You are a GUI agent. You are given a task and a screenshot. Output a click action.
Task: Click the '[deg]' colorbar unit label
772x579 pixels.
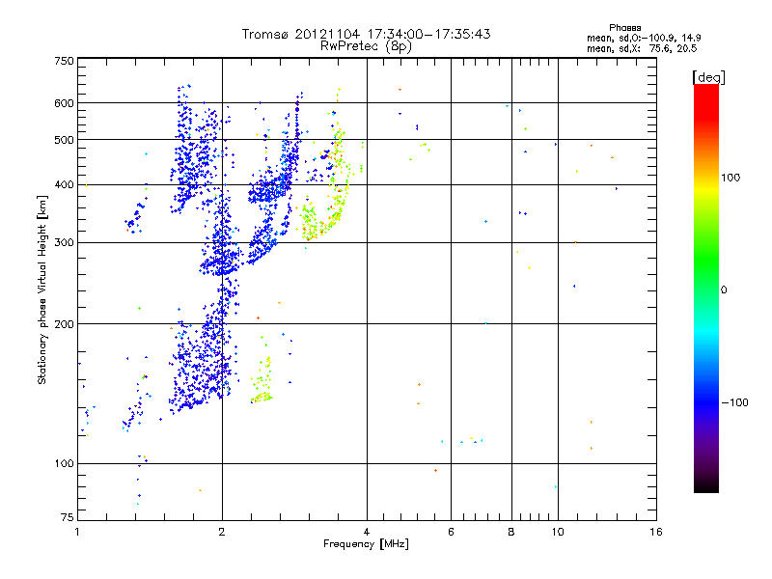[x=708, y=77]
